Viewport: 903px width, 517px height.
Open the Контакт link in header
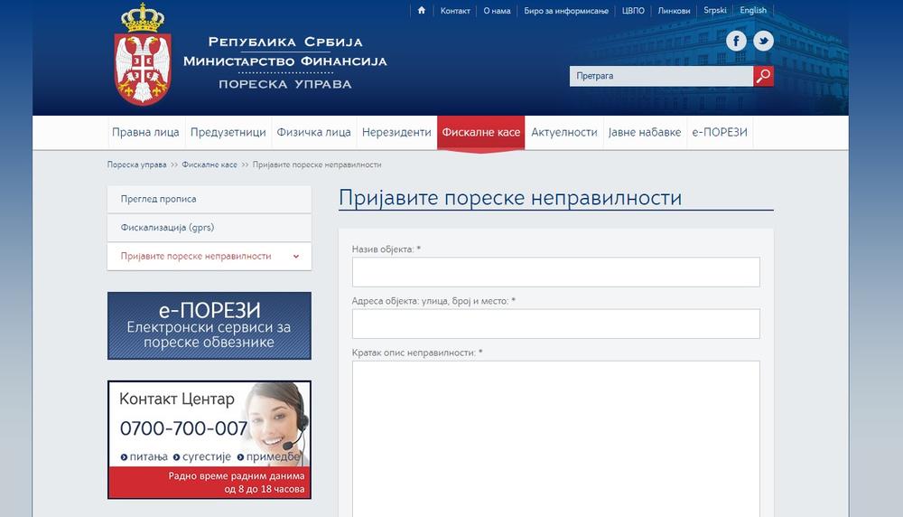[x=455, y=11]
